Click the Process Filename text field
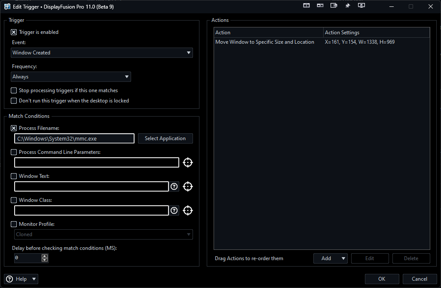This screenshot has width=441, height=288. click(x=74, y=138)
